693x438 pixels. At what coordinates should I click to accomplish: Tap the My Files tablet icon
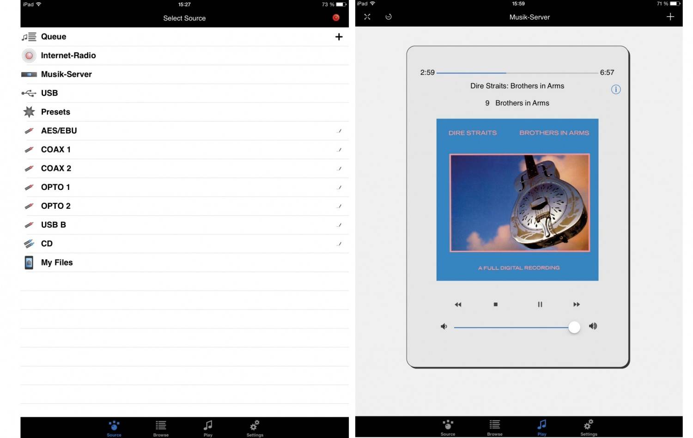(x=29, y=262)
